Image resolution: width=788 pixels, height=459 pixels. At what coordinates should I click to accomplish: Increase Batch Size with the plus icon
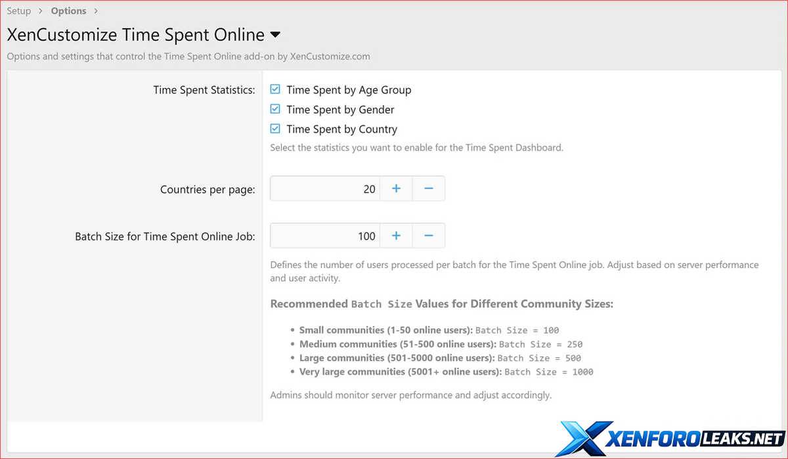coord(396,236)
